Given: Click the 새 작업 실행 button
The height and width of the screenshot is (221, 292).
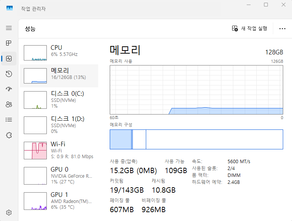Looking at the screenshot, I should point(250,29).
